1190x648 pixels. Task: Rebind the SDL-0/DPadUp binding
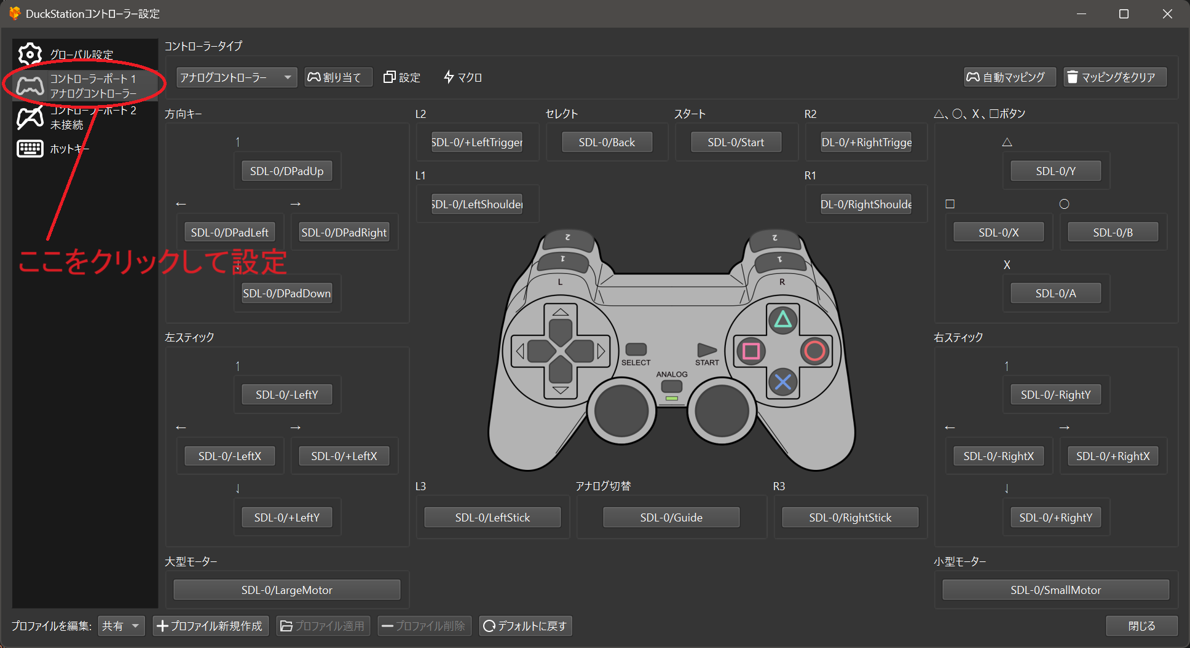(x=287, y=171)
